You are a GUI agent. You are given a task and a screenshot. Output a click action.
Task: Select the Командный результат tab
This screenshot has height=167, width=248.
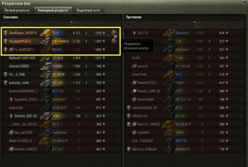click(x=53, y=10)
